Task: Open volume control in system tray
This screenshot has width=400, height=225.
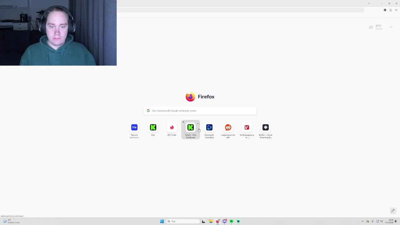Action: pyautogui.click(x=381, y=221)
